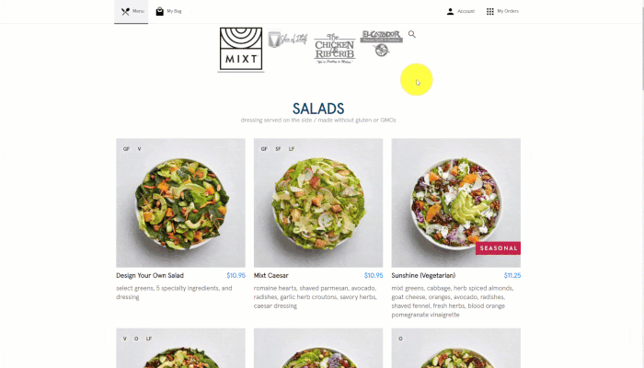Open the Sunshine (Vegetarian) salad photo
The height and width of the screenshot is (368, 644).
(456, 203)
